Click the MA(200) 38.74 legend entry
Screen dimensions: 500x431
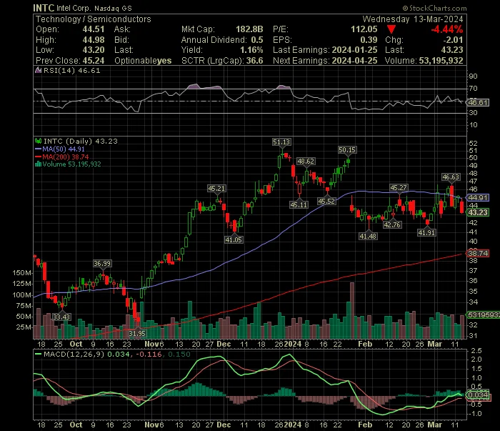pyautogui.click(x=62, y=157)
